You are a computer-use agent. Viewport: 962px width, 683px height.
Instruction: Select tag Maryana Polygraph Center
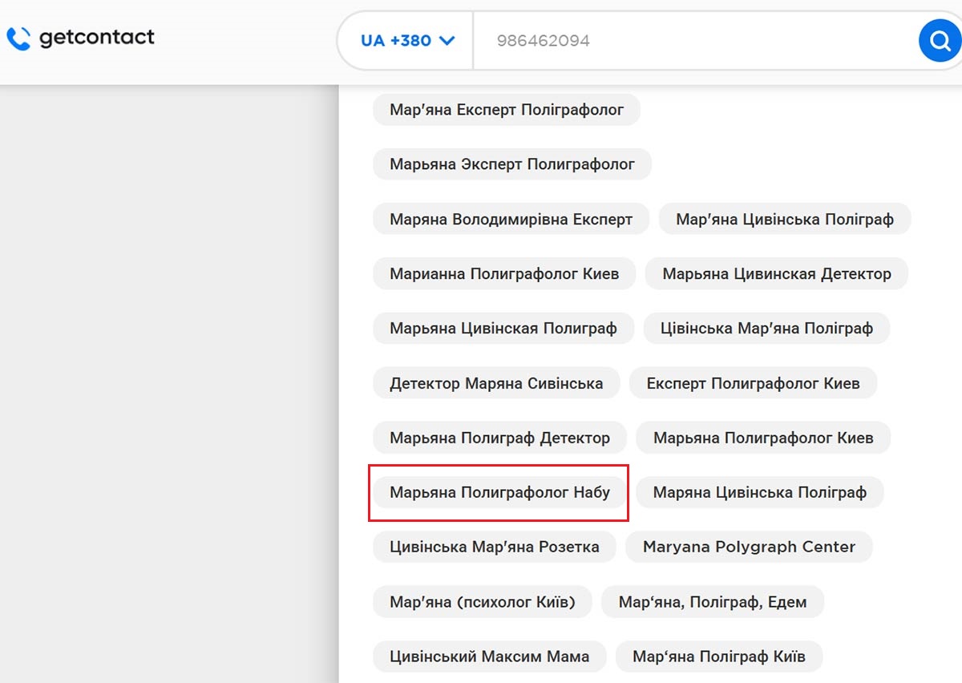click(749, 547)
